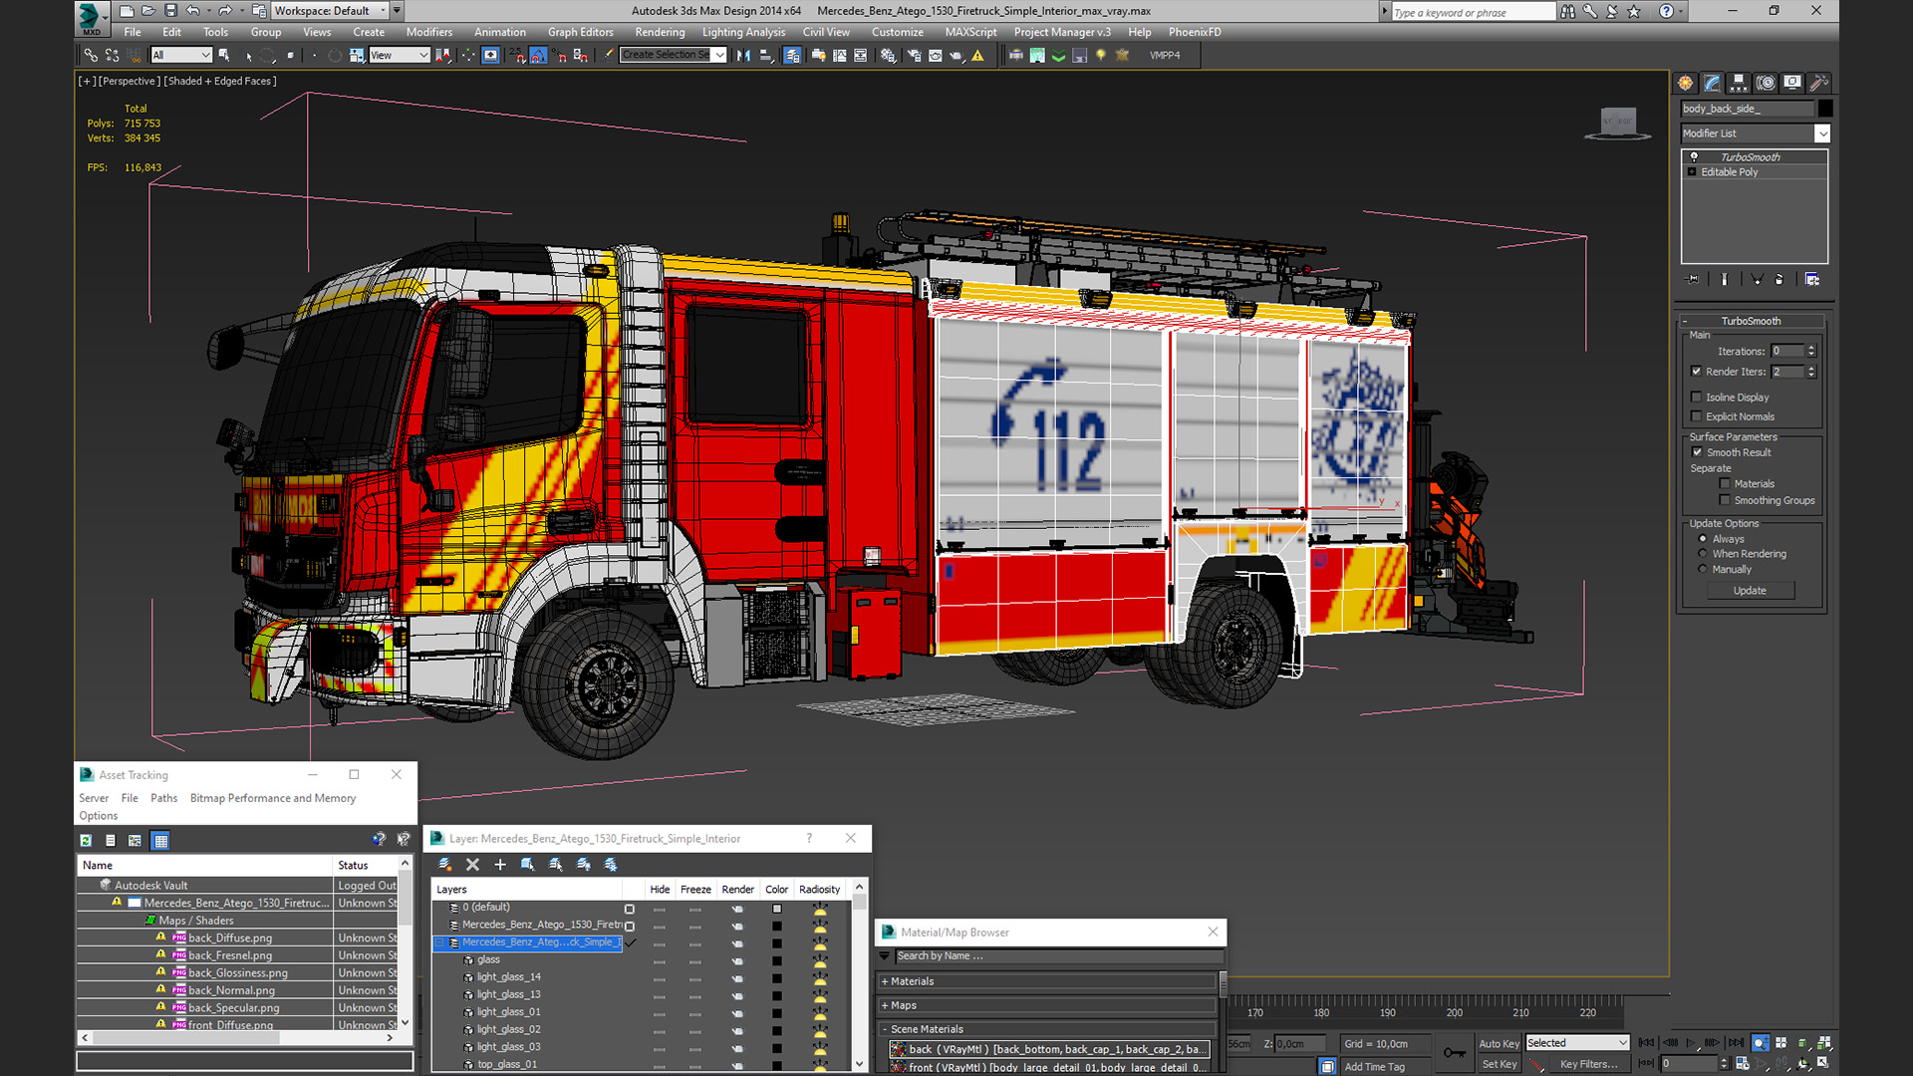Open the Material Editor toolbar icon
The width and height of the screenshot is (1913, 1076).
888,55
